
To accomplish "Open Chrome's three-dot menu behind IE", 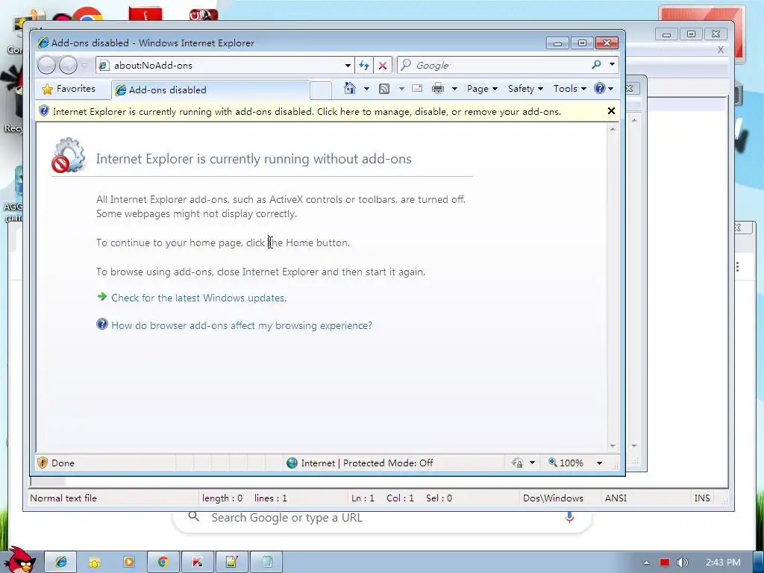I will tap(738, 266).
